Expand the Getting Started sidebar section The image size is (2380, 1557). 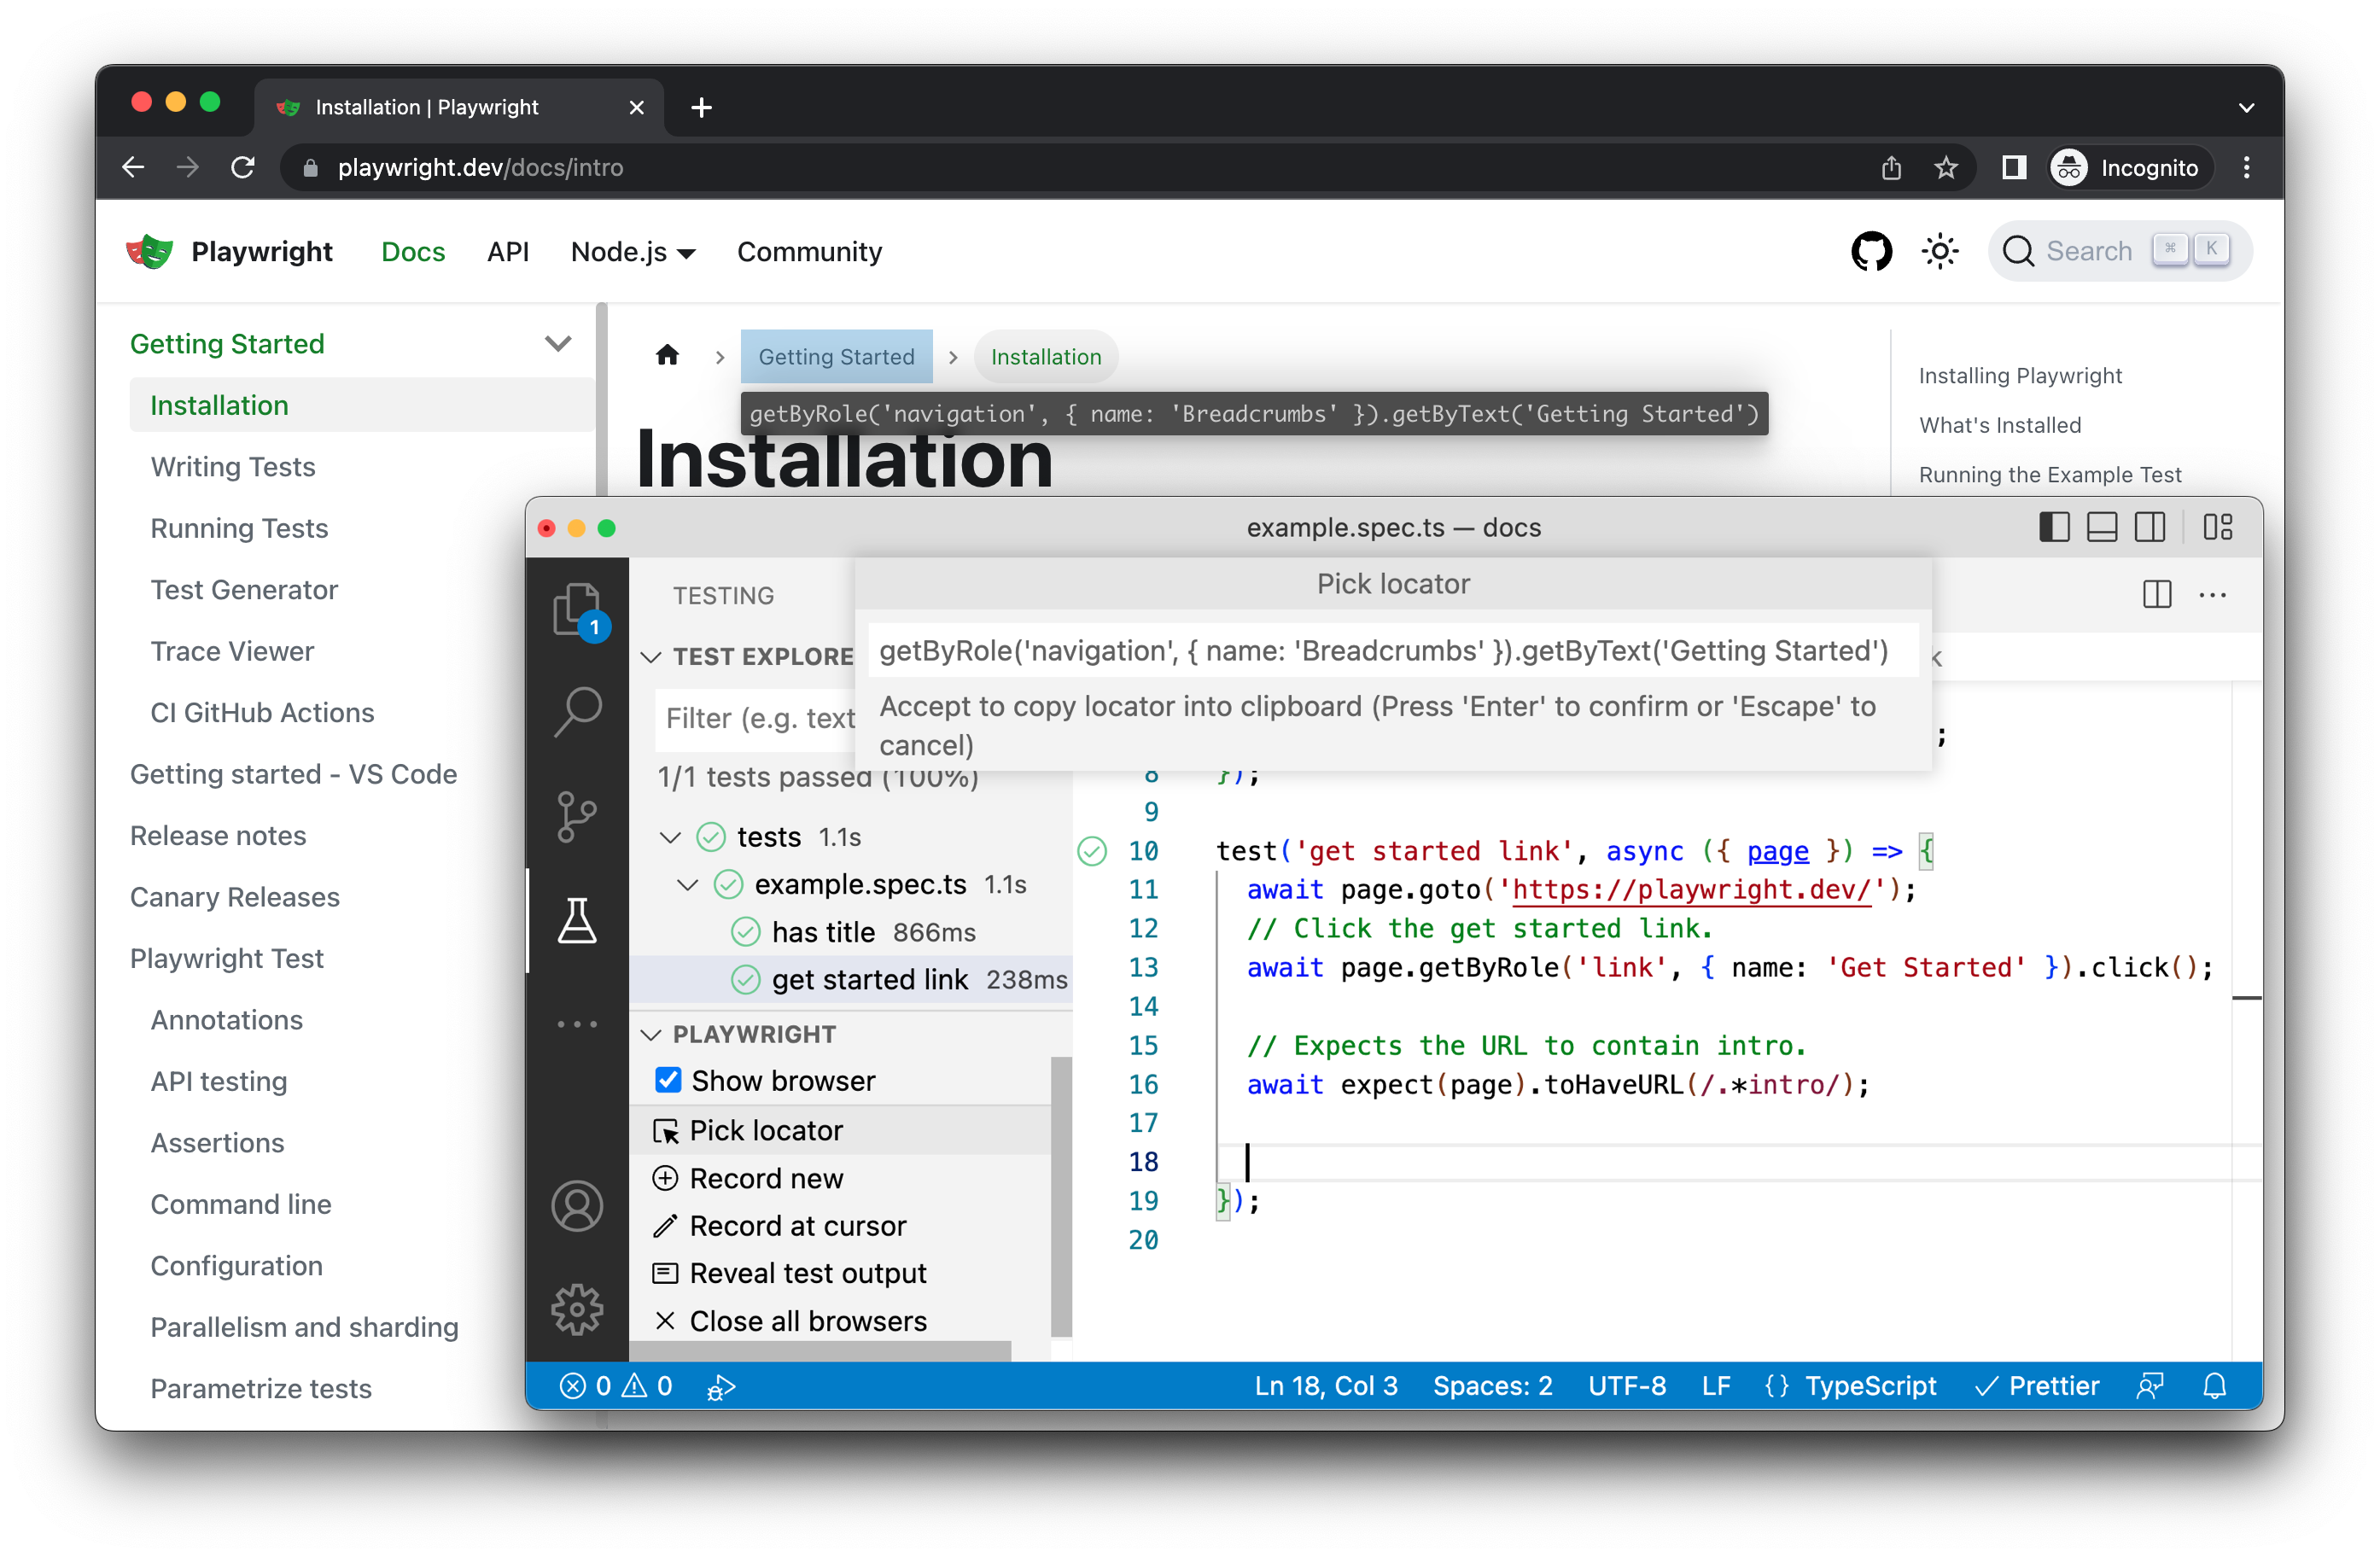(563, 344)
